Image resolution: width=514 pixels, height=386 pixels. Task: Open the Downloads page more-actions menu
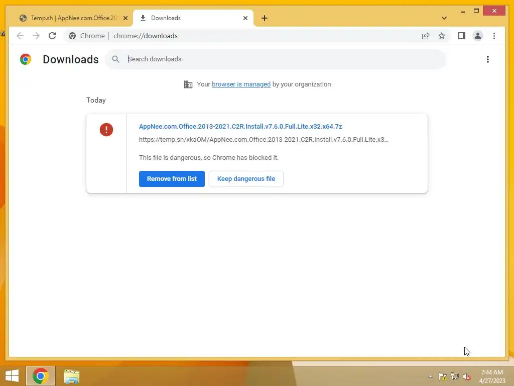488,59
